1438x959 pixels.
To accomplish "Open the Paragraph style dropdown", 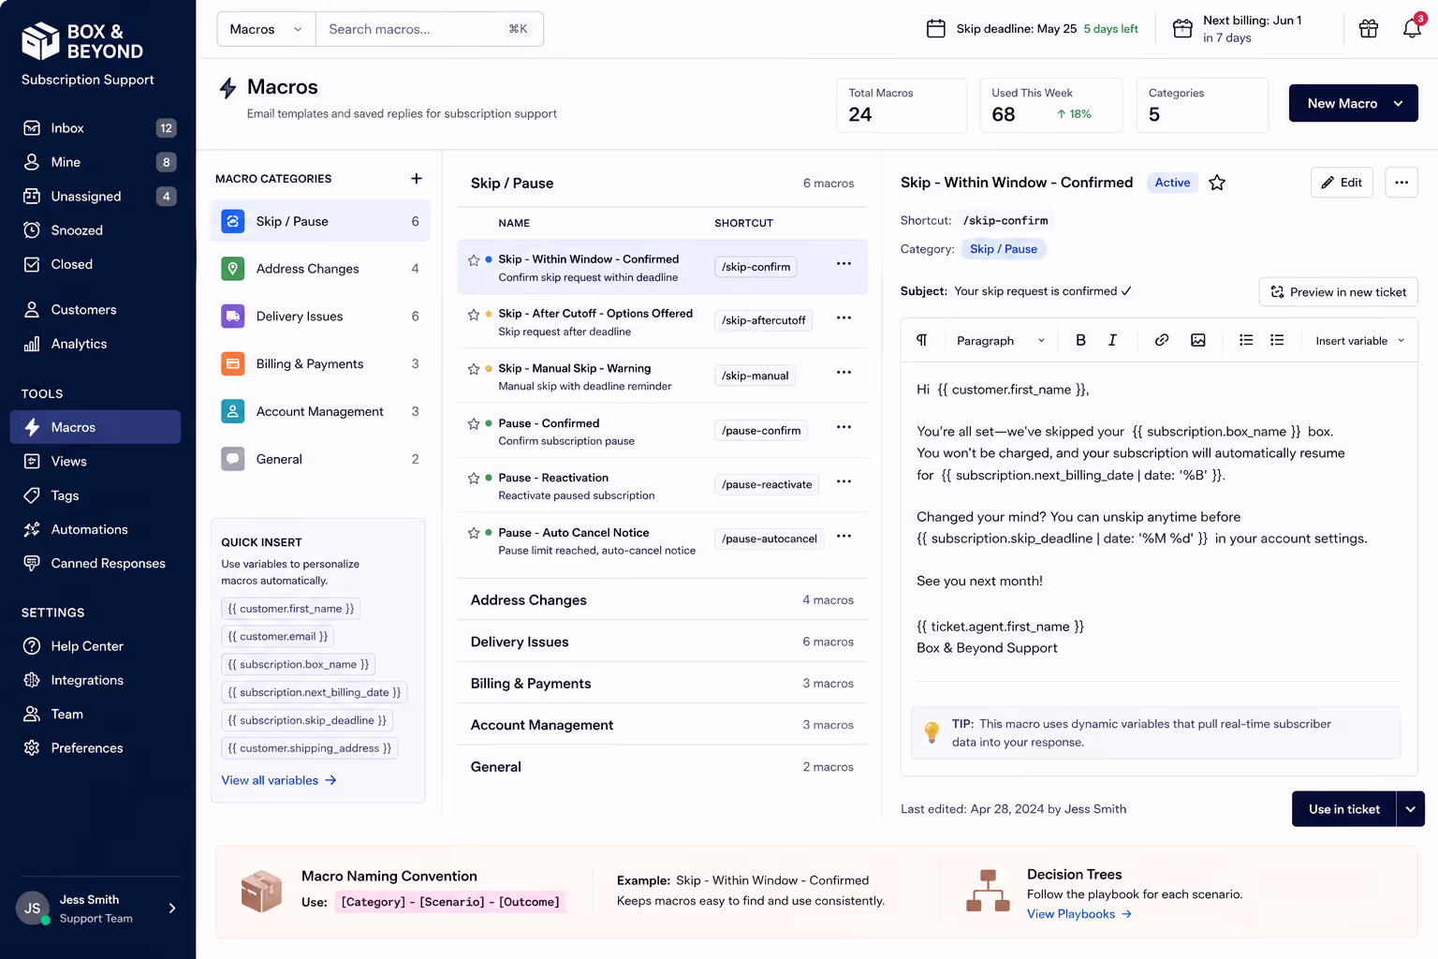I will [x=1000, y=341].
